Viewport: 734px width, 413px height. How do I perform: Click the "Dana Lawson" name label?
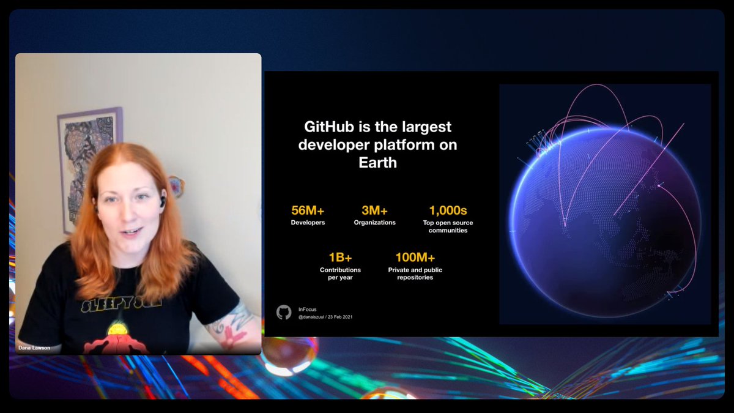(x=35, y=348)
